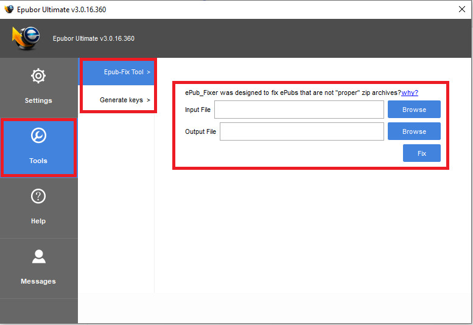The image size is (473, 325).
Task: Open the Help question mark icon
Action: pyautogui.click(x=38, y=196)
